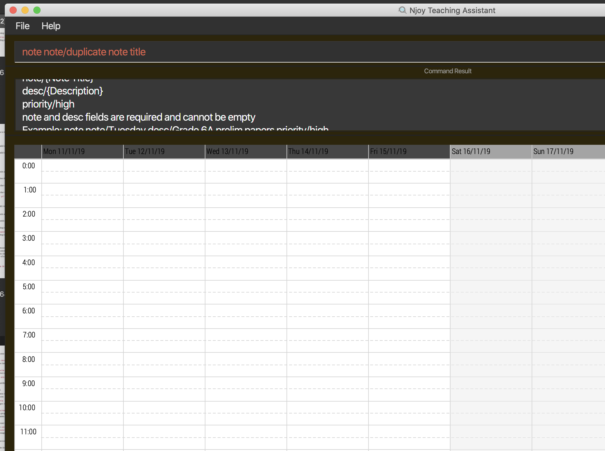Image resolution: width=605 pixels, height=451 pixels.
Task: Select the Fri 15/11/19 column header
Action: coord(409,151)
